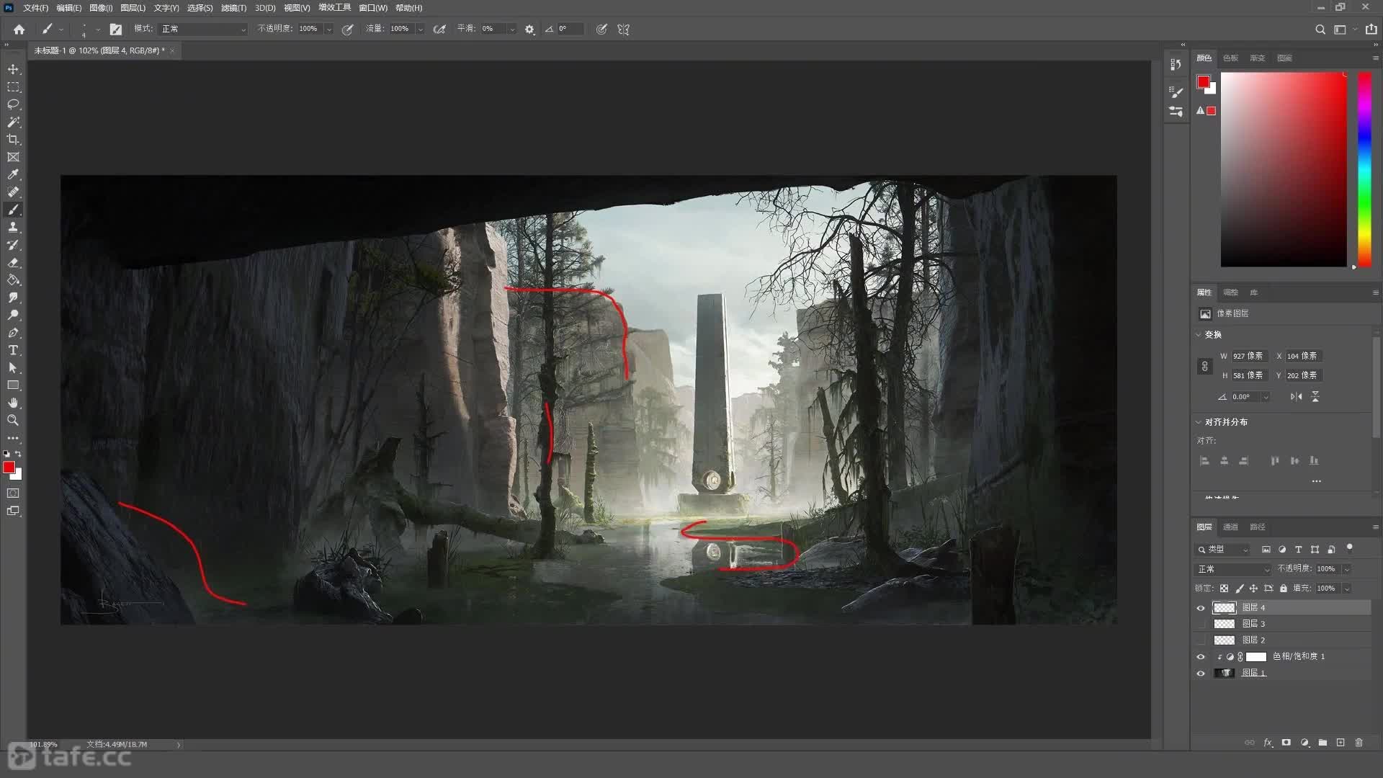Create a new layer with plus icon

[x=1341, y=743]
